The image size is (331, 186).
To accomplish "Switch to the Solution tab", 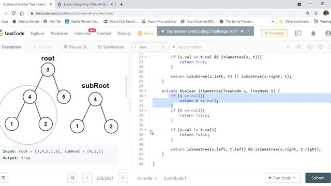I will coord(43,47).
